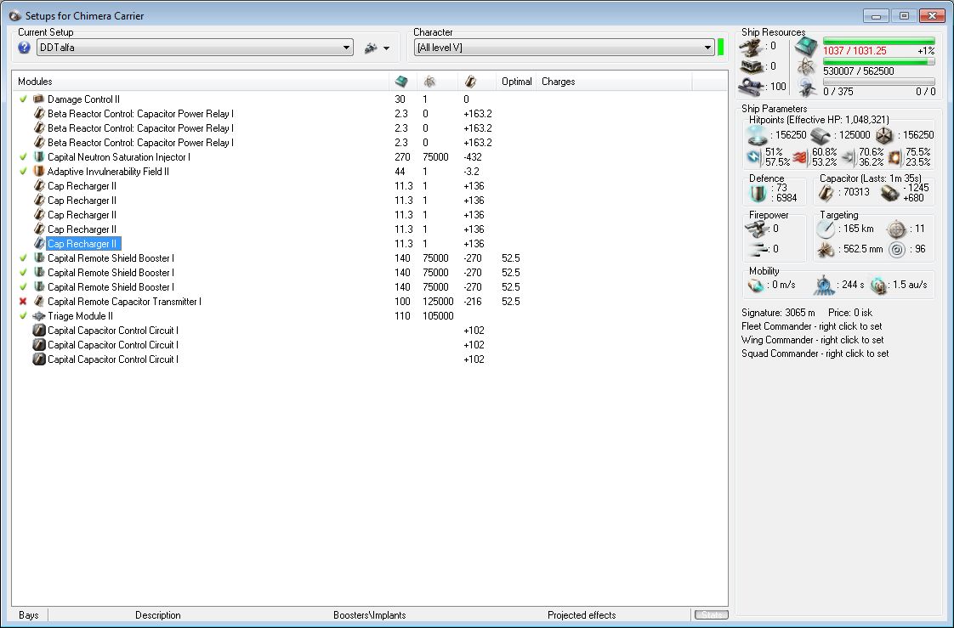Open the Boosters\Implants tab
This screenshot has width=954, height=628.
point(369,615)
